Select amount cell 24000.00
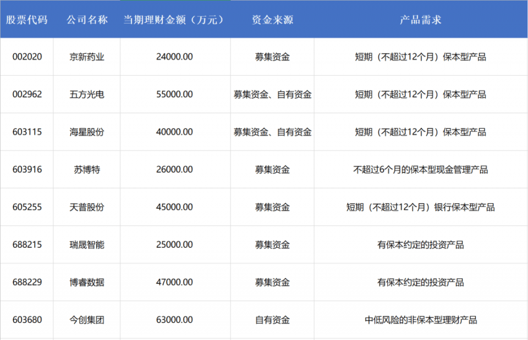The image size is (528, 340). 174,57
